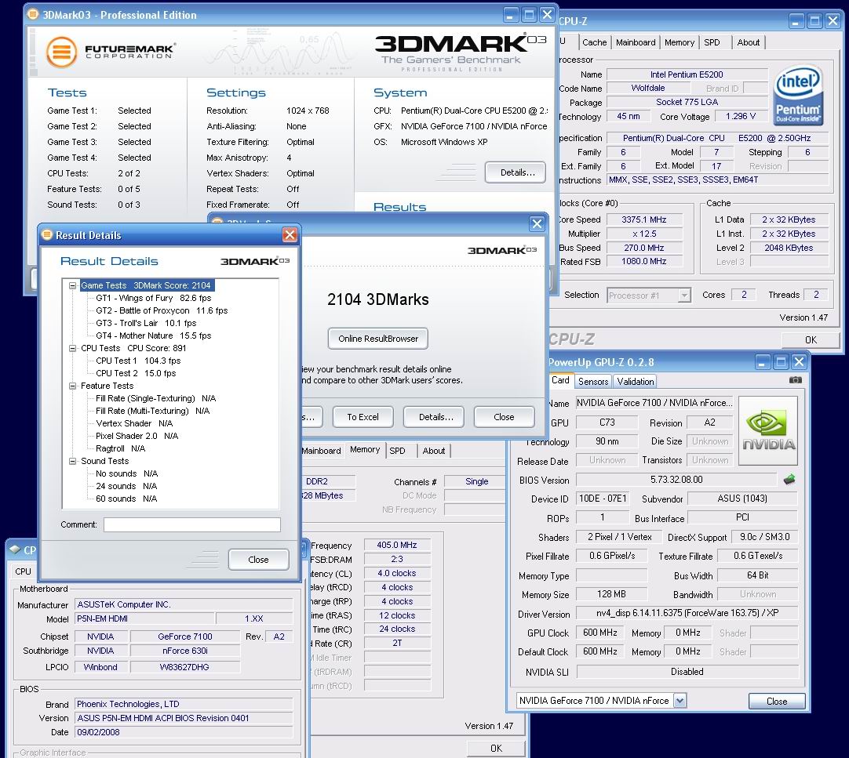849x758 pixels.
Task: Maximize the 3DMark03 main window
Action: (529, 15)
